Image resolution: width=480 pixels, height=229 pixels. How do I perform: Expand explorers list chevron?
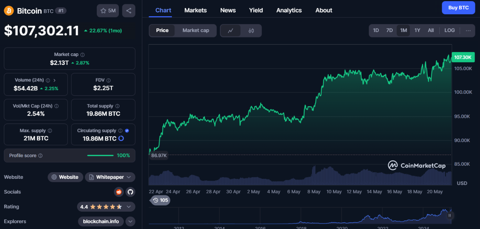[130, 222]
